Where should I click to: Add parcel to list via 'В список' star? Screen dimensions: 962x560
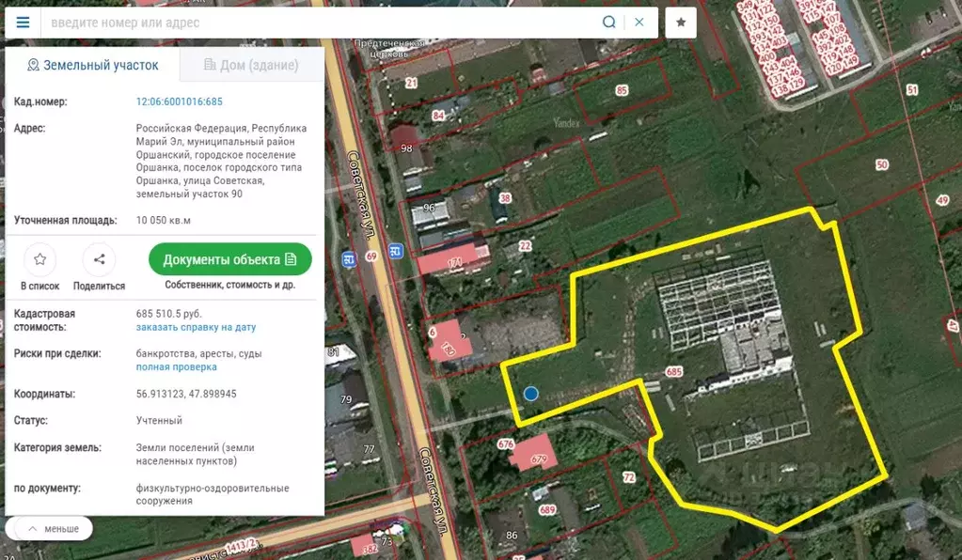39,260
